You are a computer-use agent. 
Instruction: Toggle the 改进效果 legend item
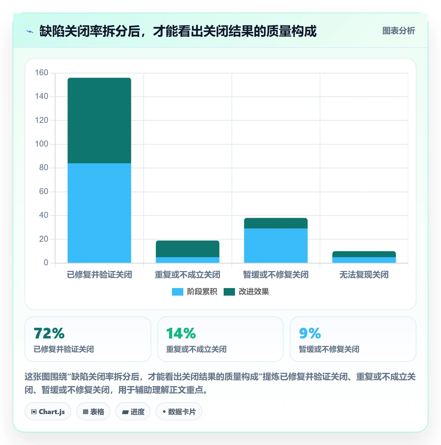[x=246, y=292]
